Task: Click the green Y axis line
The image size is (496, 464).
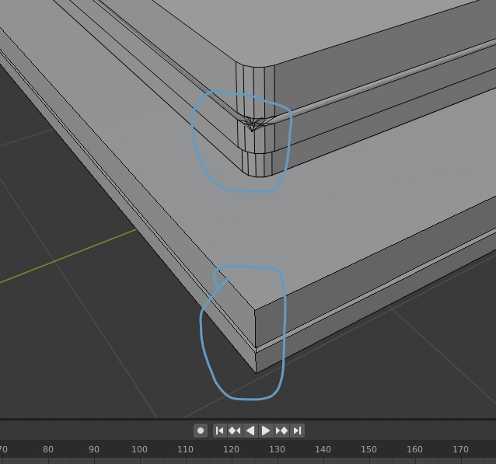Action: [68, 256]
